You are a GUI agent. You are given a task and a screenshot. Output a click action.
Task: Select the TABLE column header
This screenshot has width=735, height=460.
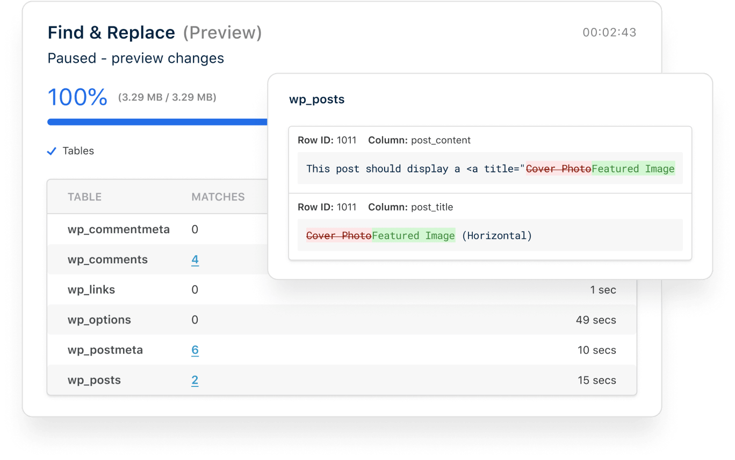[x=84, y=197]
